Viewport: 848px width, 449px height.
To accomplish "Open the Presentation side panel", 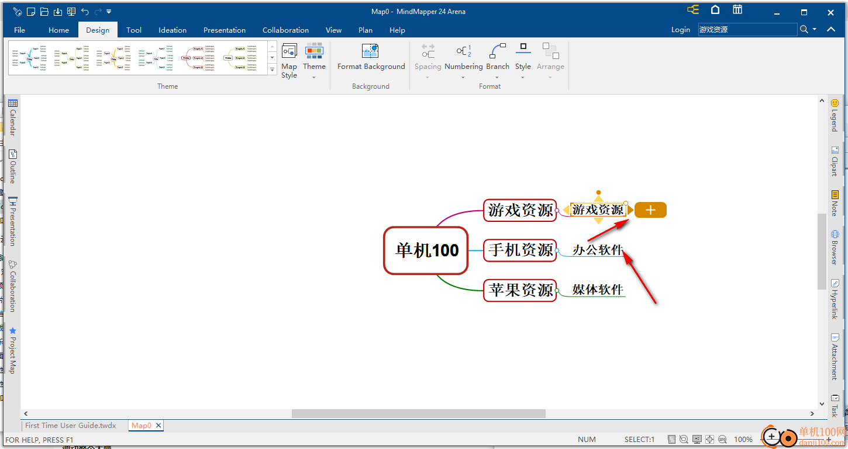I will tap(12, 221).
